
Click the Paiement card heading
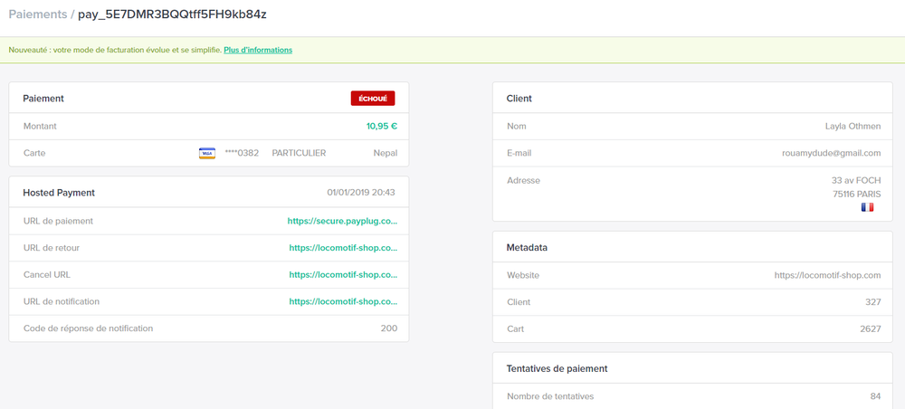43,99
